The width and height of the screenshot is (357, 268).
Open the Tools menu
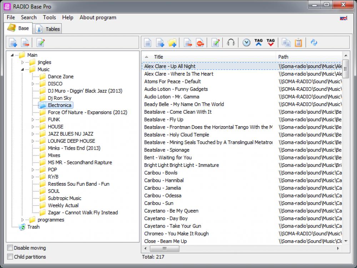[49, 17]
